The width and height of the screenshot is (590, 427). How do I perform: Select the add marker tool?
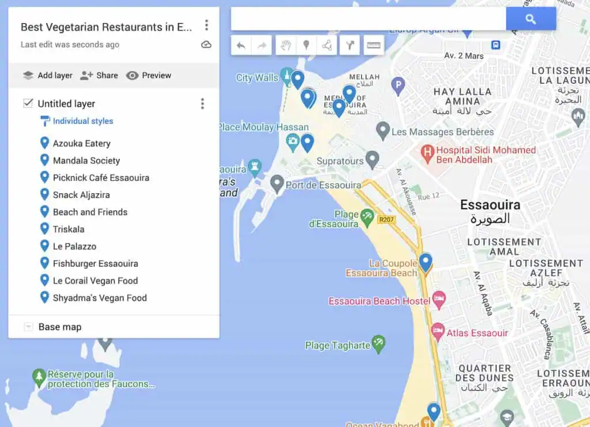coord(307,45)
